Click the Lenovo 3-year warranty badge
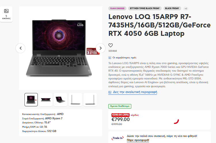 (93, 51)
